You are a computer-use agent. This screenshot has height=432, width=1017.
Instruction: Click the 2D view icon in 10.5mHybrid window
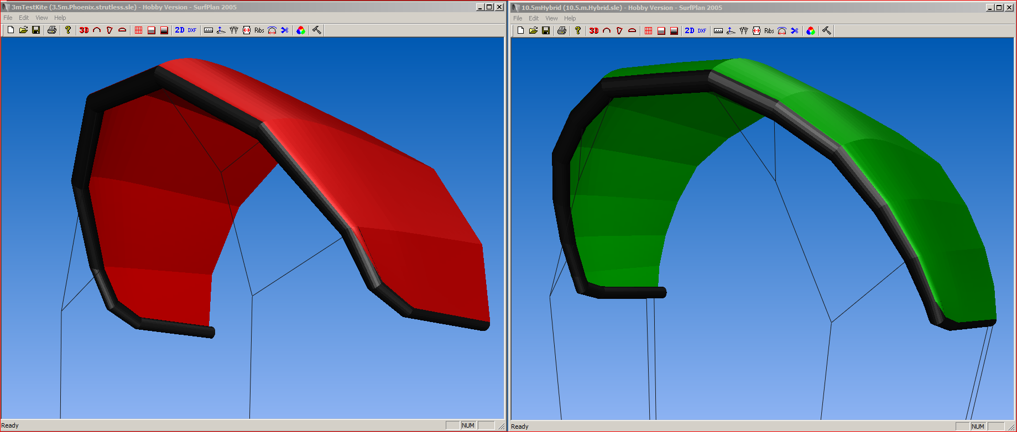pyautogui.click(x=690, y=31)
